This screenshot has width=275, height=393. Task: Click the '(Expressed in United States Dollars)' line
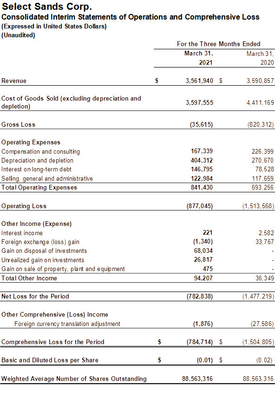pos(54,27)
